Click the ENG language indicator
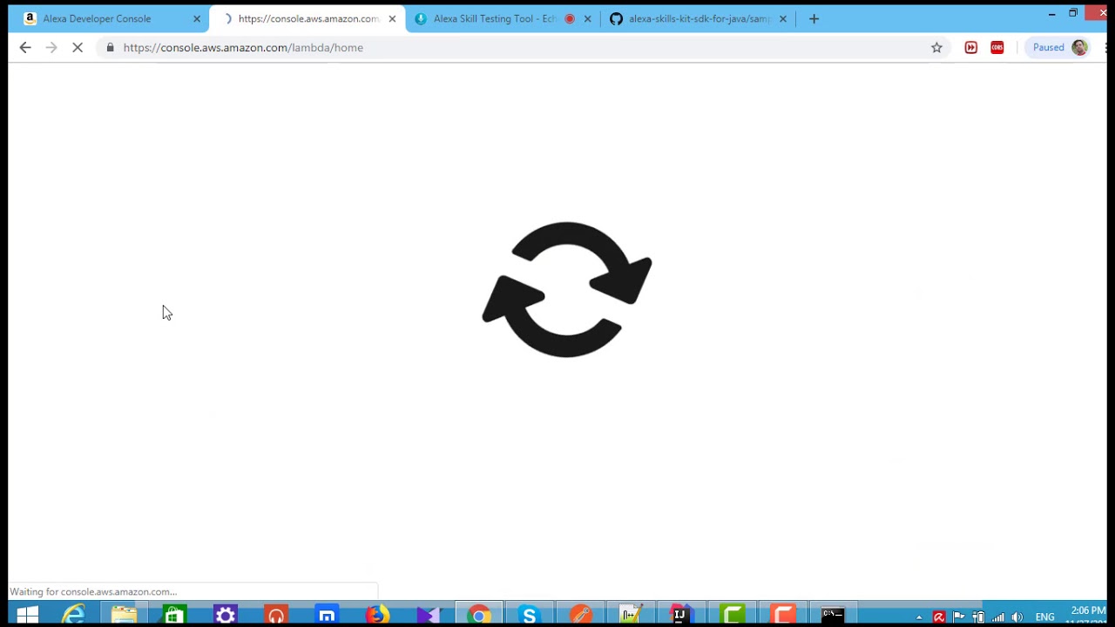This screenshot has height=627, width=1115. (x=1045, y=617)
